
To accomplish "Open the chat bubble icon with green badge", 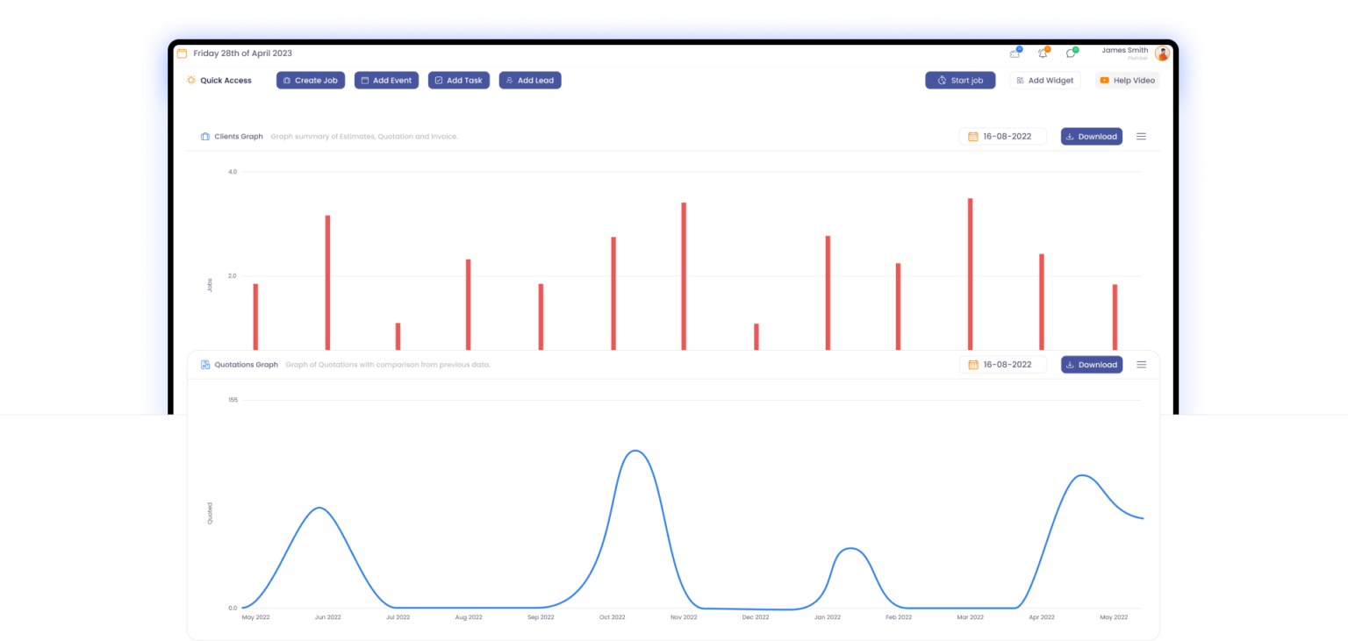I will click(1071, 53).
